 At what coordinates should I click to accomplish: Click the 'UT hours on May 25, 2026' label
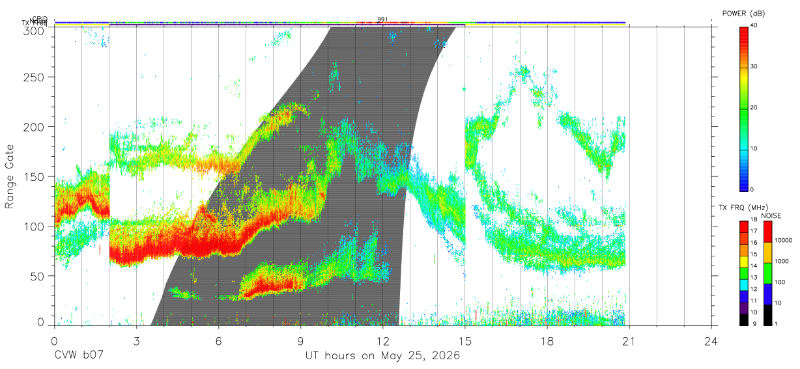(x=383, y=356)
